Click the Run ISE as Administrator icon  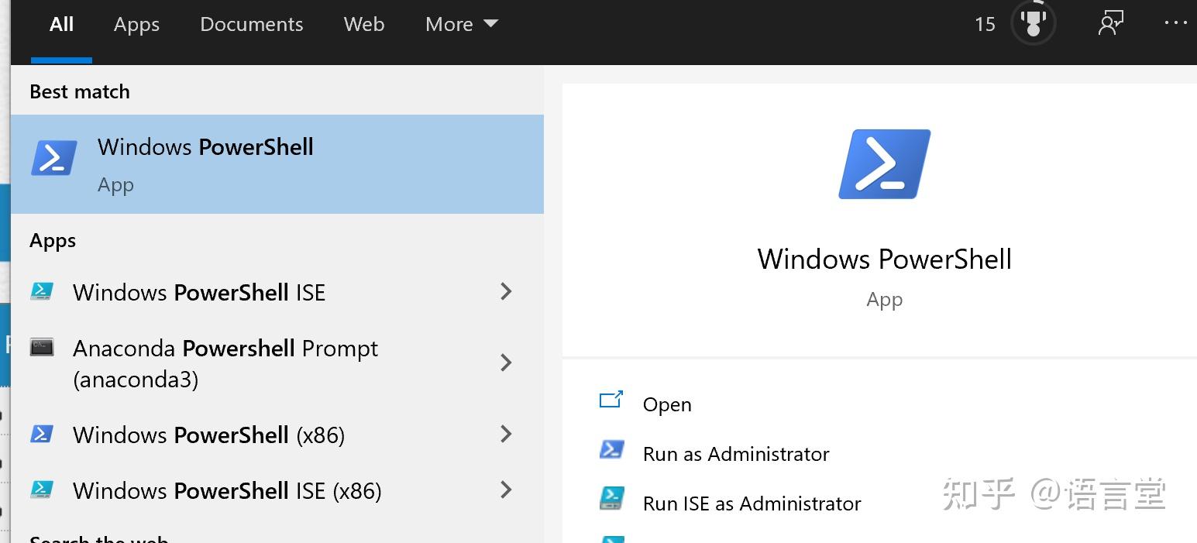tap(611, 498)
